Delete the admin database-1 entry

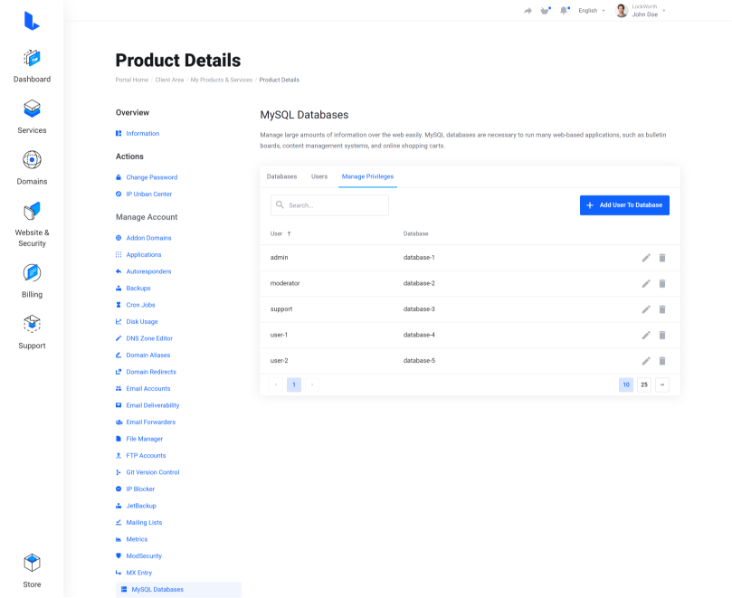tap(662, 258)
